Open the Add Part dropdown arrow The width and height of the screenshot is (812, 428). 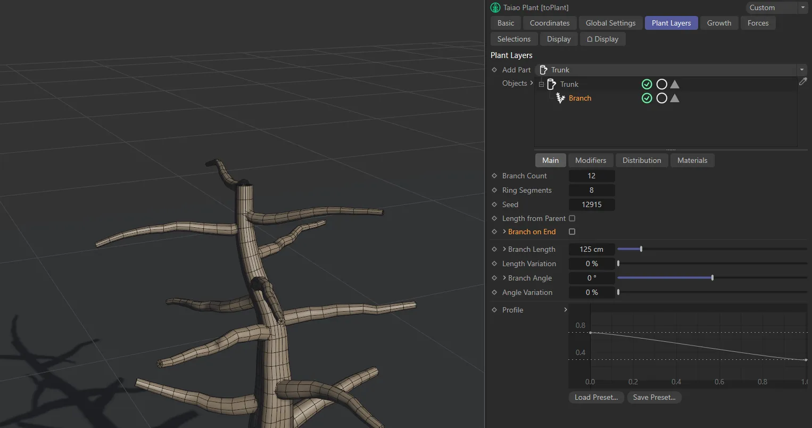point(801,70)
